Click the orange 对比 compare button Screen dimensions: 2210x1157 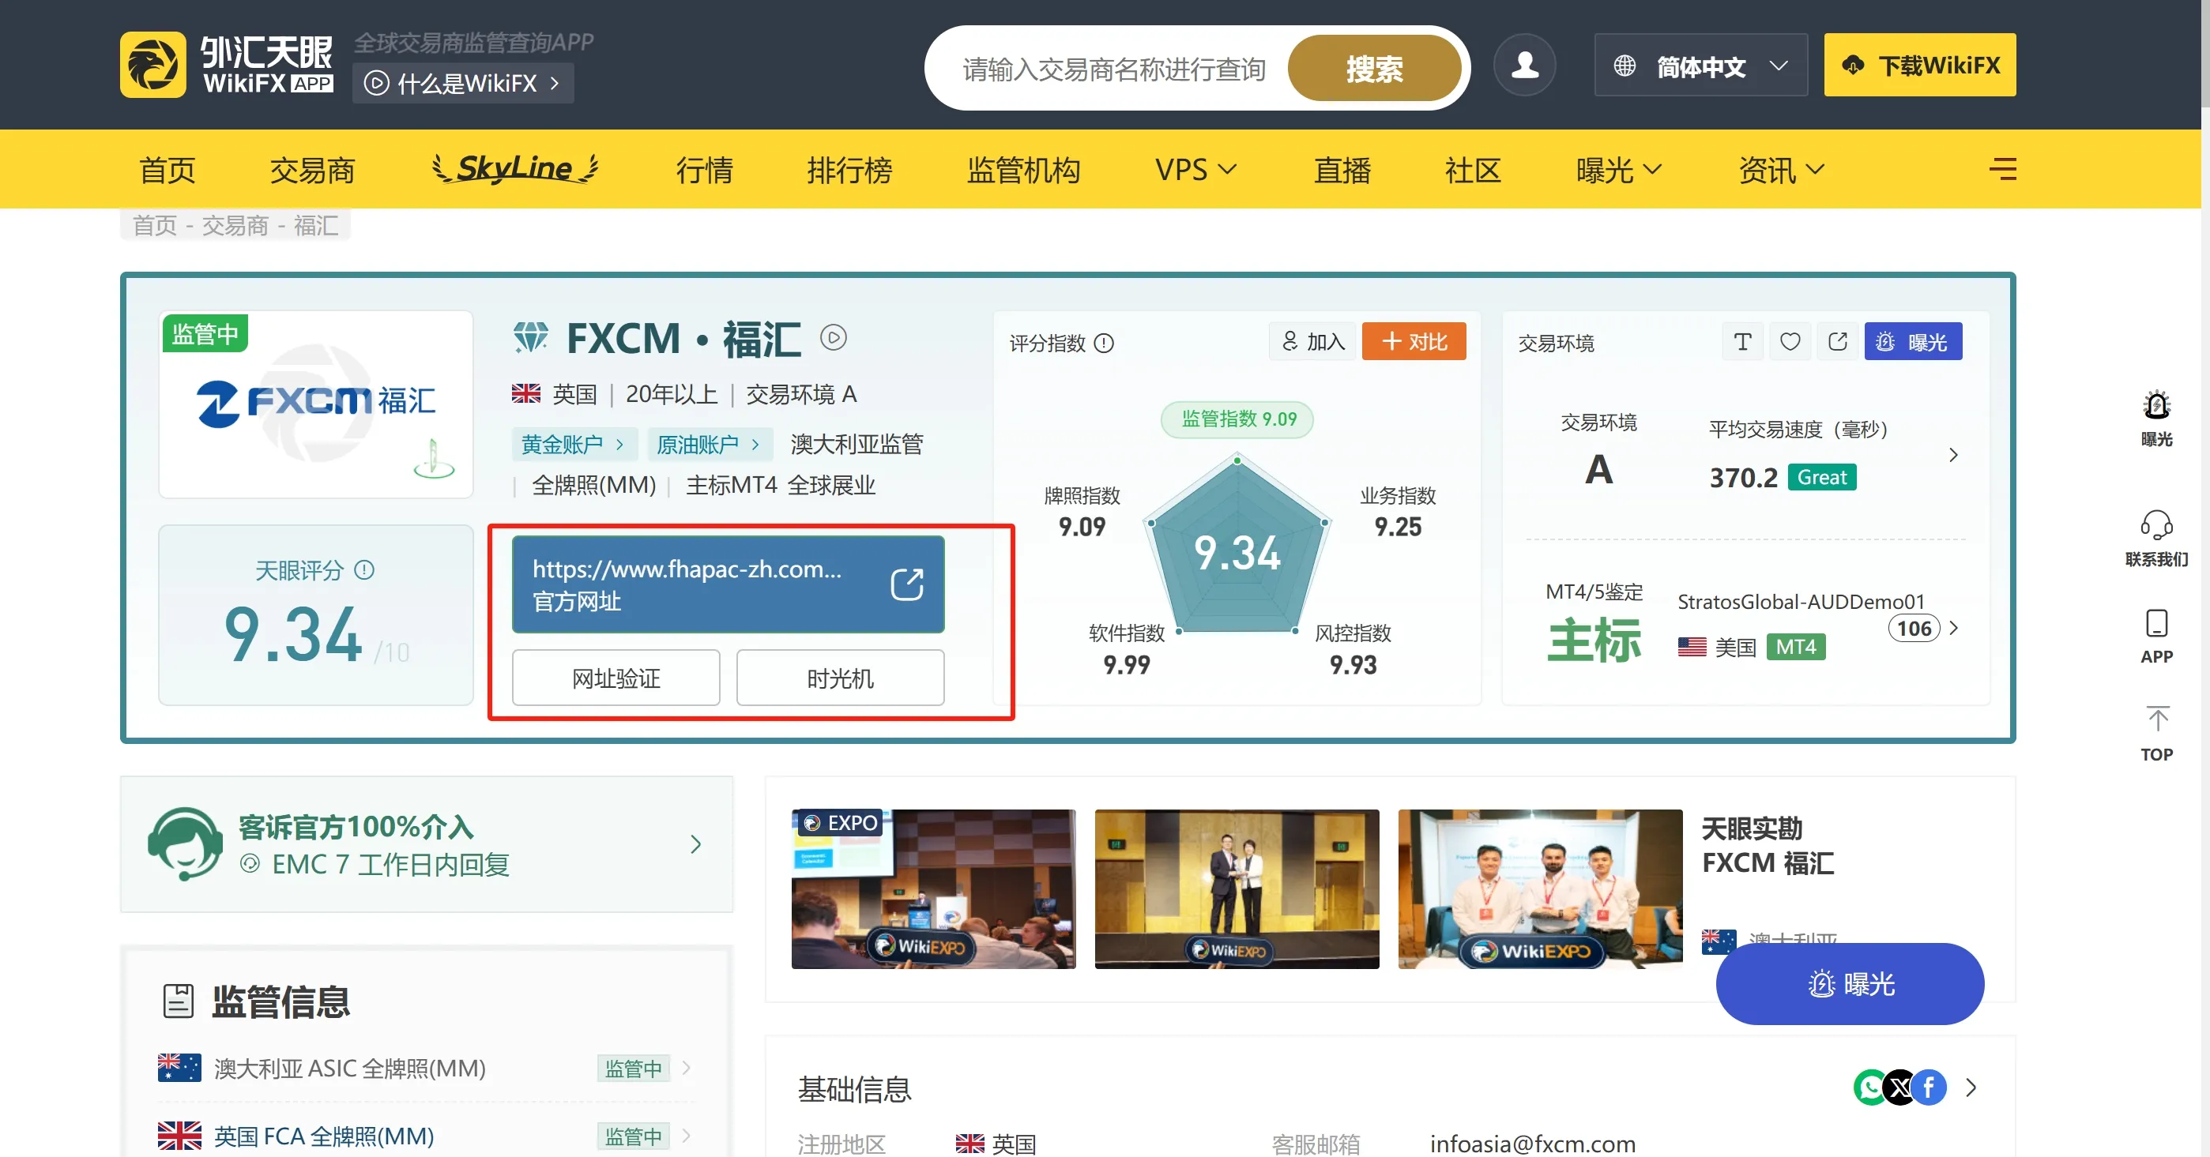(x=1413, y=341)
